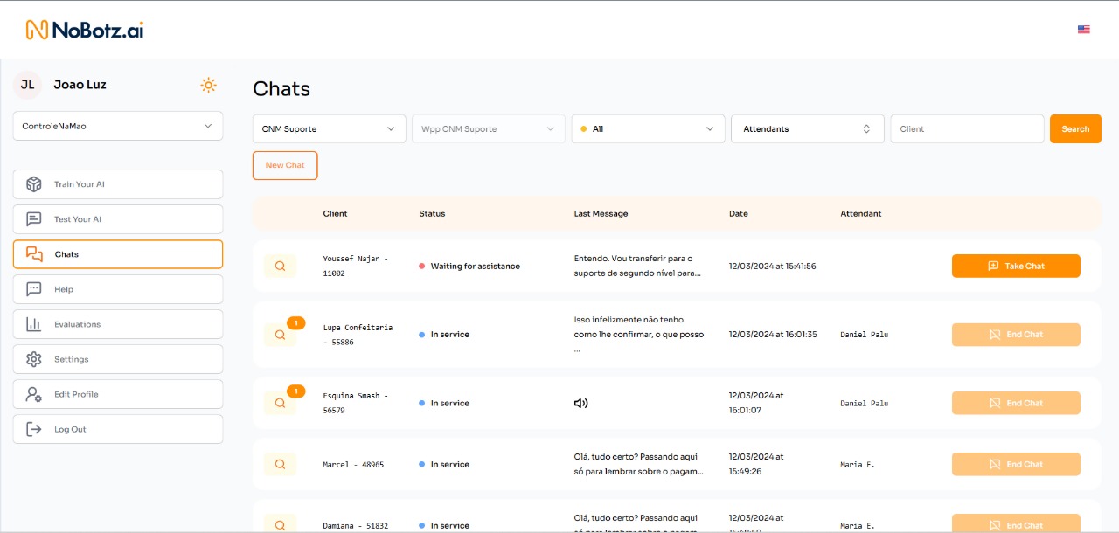Viewport: 1119px width, 533px height.
Task: Open chat preview for Youssef Najar
Action: pyautogui.click(x=280, y=266)
